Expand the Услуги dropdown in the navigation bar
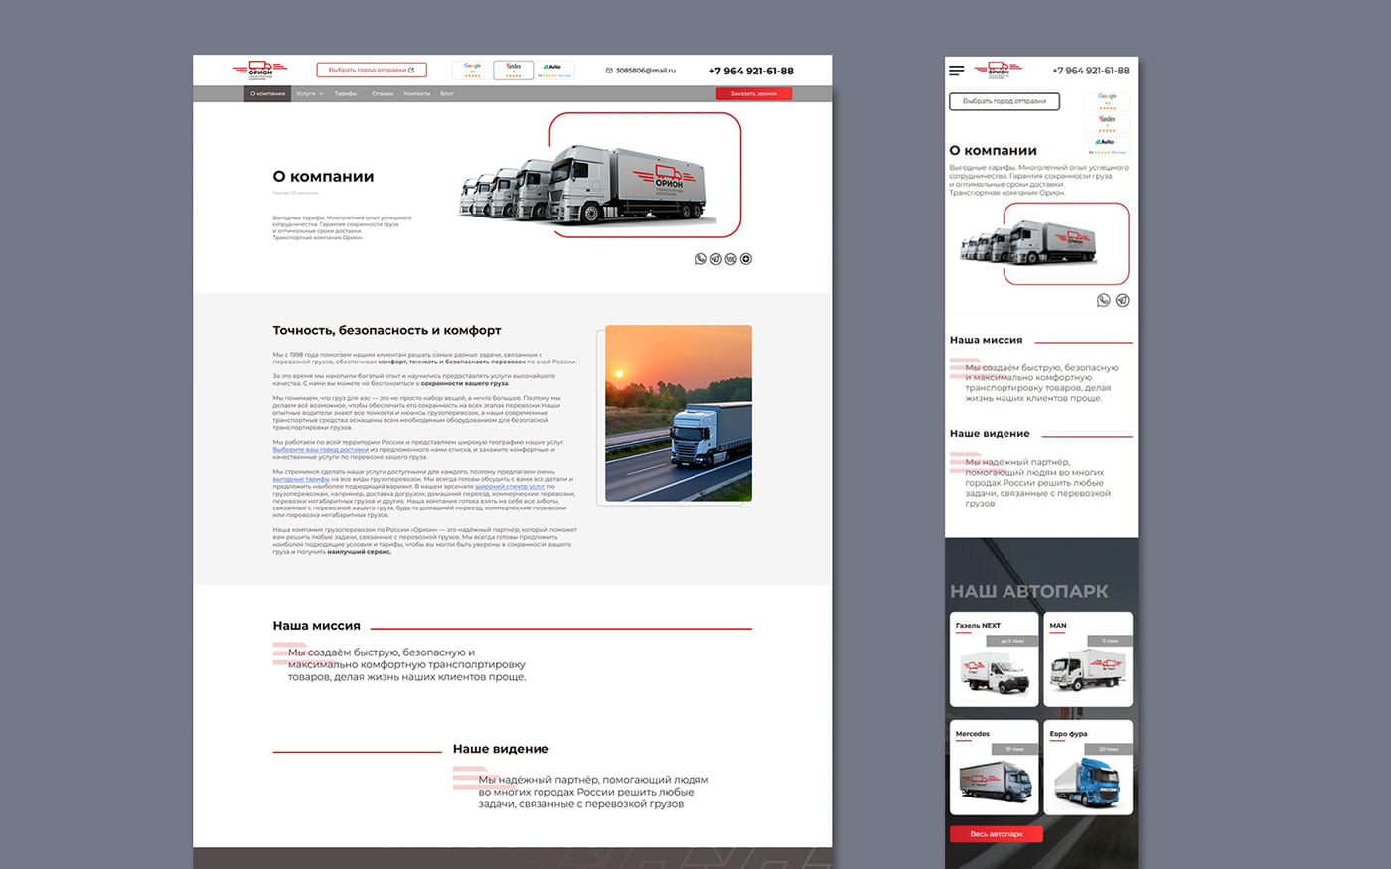The width and height of the screenshot is (1391, 869). (x=310, y=94)
